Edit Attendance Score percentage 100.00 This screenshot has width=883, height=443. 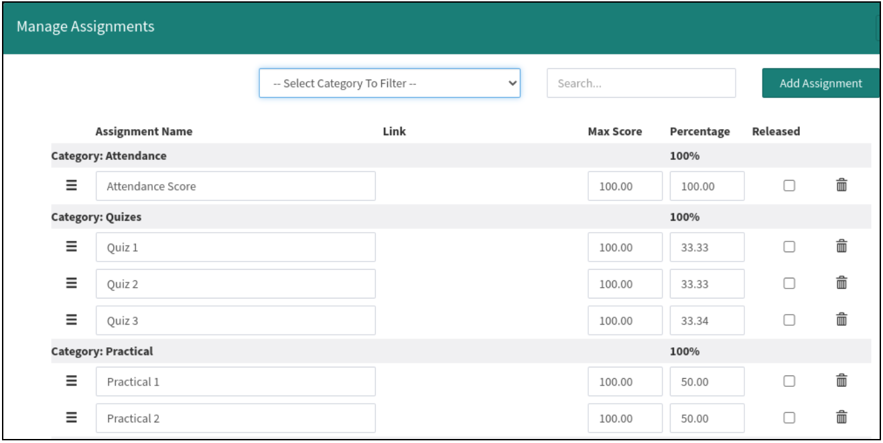click(x=707, y=186)
